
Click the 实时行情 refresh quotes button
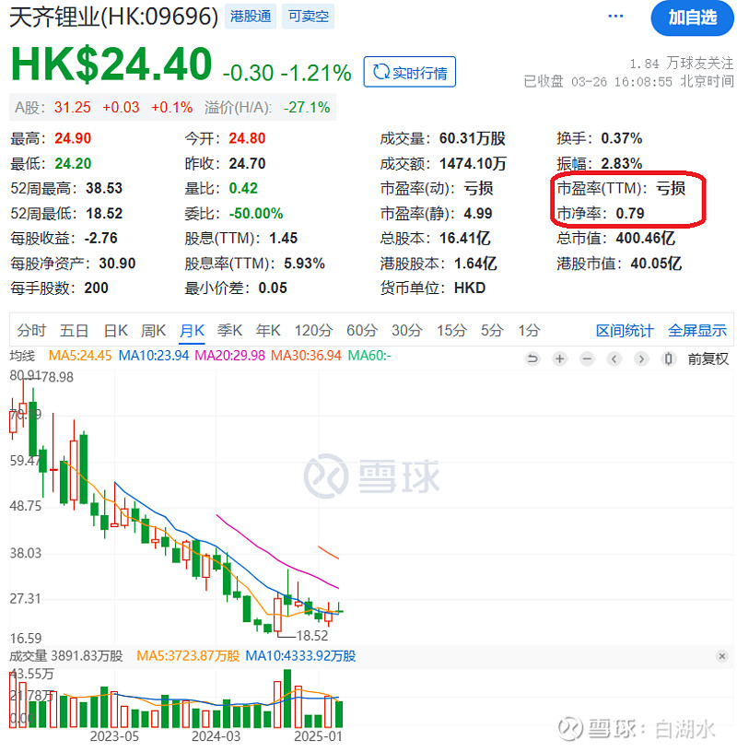pos(410,72)
